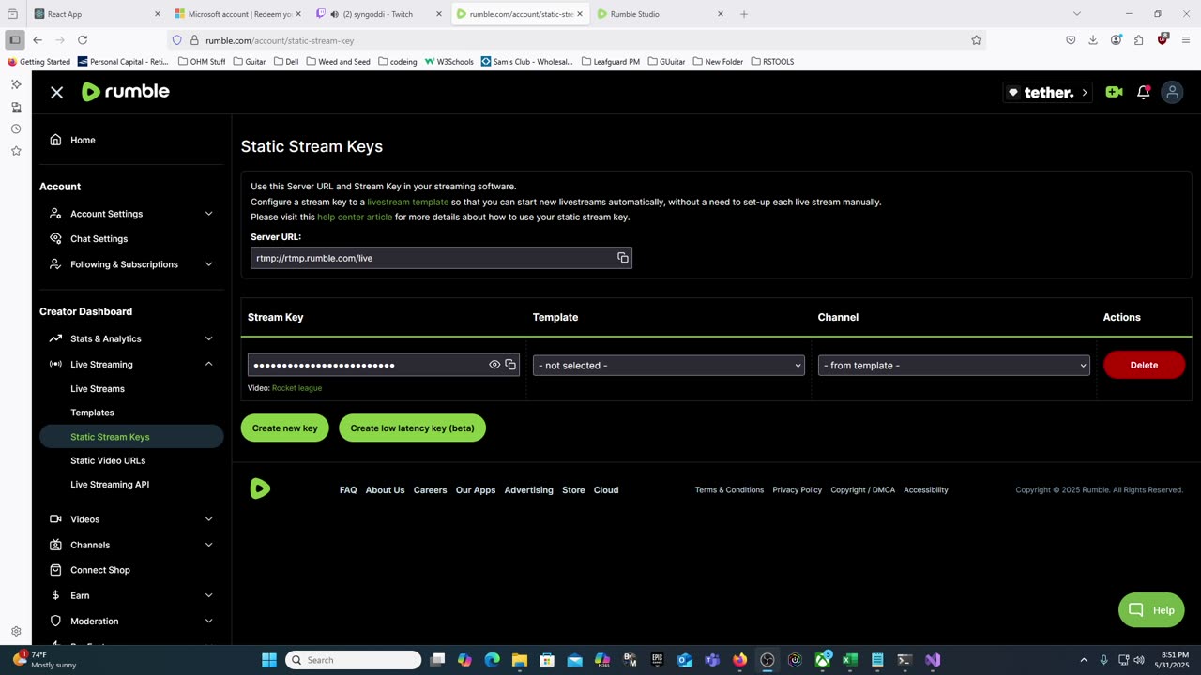Open the help center article link
1201x675 pixels.
point(355,217)
